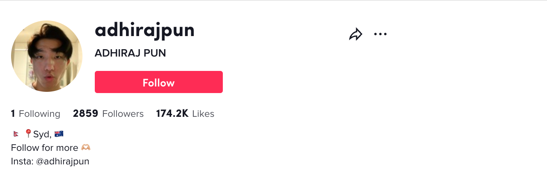Viewport: 547px width, 182px height.
Task: Click the Likes label
Action: pos(203,114)
